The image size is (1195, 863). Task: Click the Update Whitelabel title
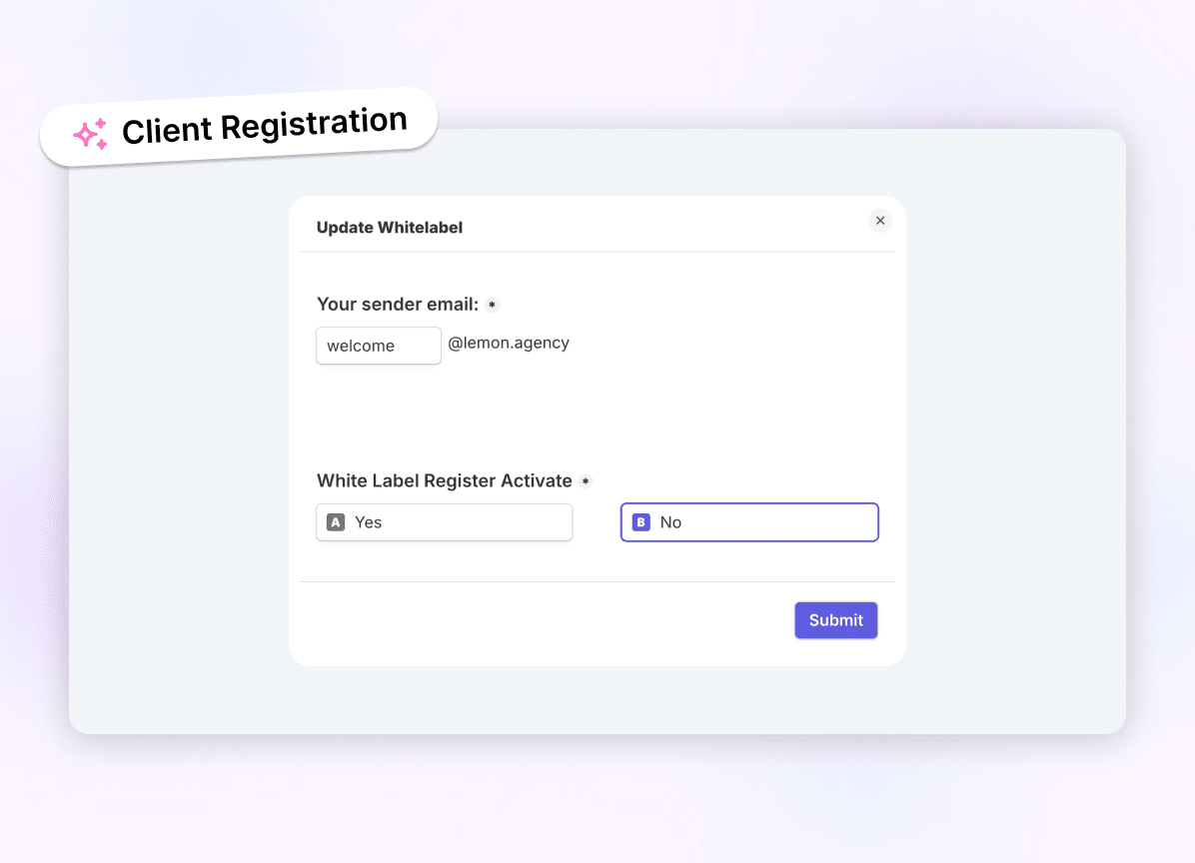(x=390, y=228)
